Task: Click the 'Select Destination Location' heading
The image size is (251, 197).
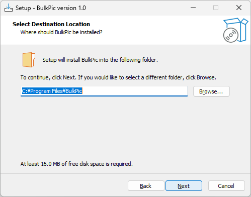Action: [51, 24]
